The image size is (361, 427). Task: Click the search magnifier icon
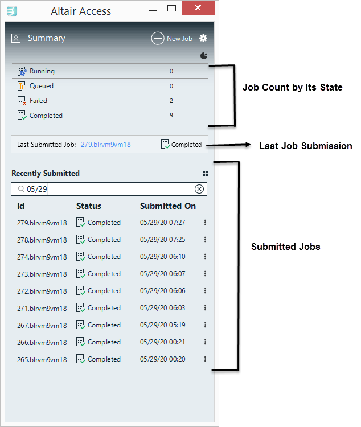tap(21, 188)
